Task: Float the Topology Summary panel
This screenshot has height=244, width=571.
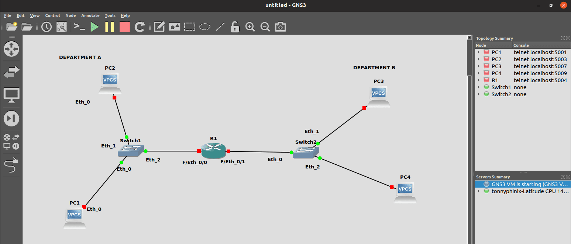Action: point(563,38)
